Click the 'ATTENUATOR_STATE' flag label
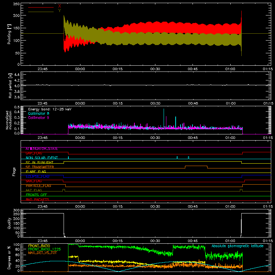This screenshot has width=275, height=275. point(42,149)
